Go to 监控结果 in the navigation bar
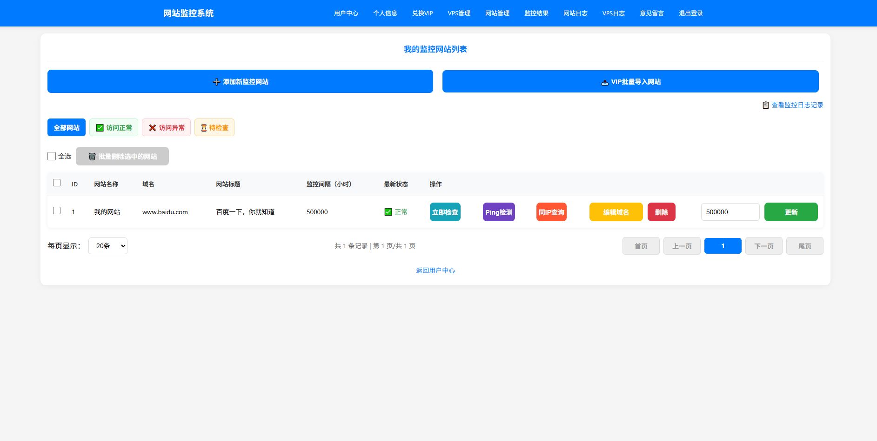Viewport: 877px width, 441px height. [536, 13]
